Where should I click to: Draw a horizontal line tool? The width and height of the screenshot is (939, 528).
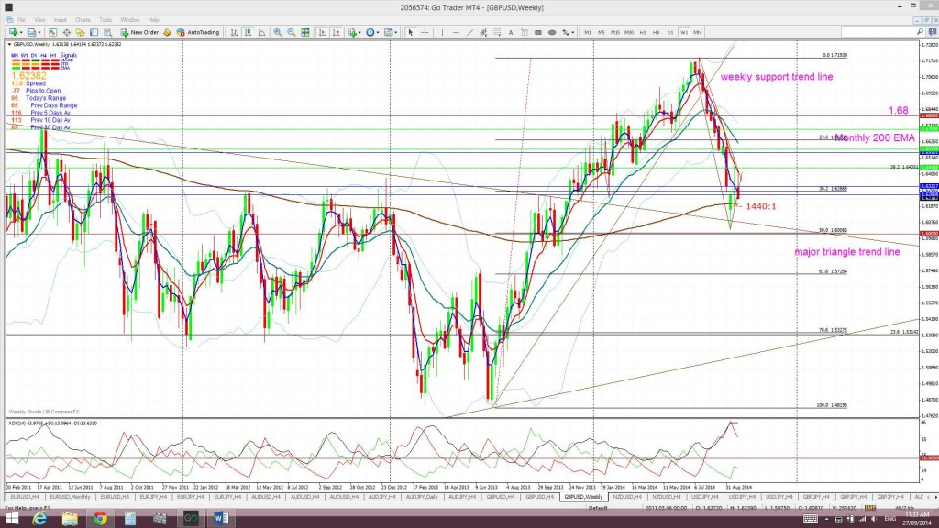[x=456, y=32]
